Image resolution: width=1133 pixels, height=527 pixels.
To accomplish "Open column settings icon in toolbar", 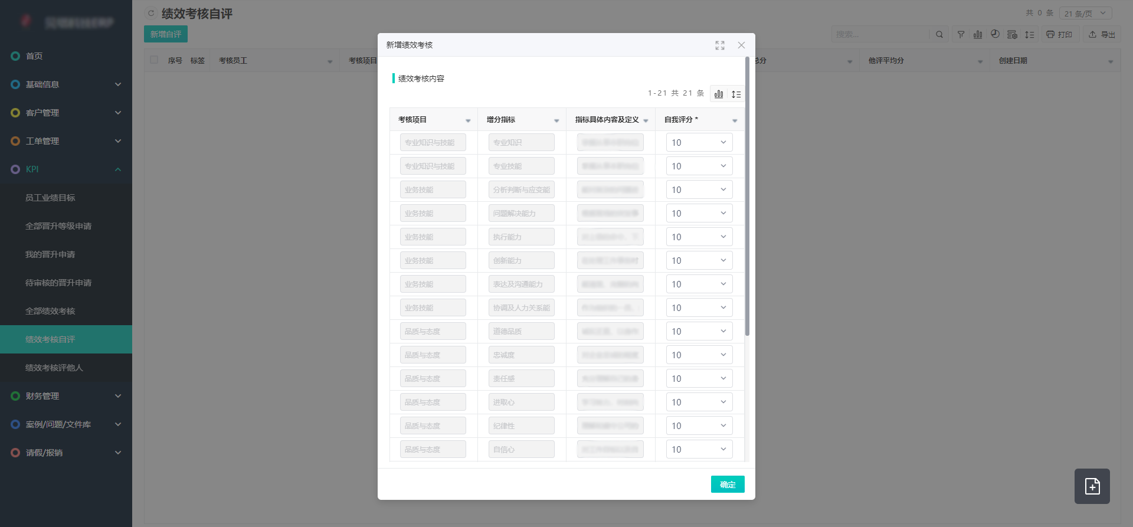I will point(1012,34).
